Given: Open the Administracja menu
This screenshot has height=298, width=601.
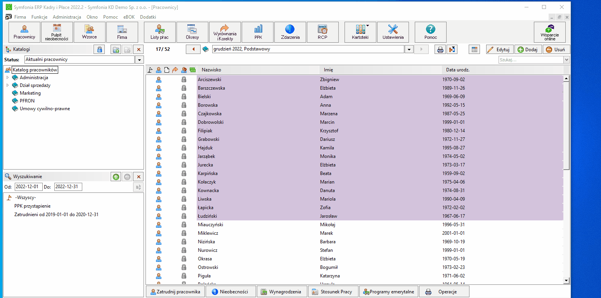Looking at the screenshot, I should [x=67, y=17].
